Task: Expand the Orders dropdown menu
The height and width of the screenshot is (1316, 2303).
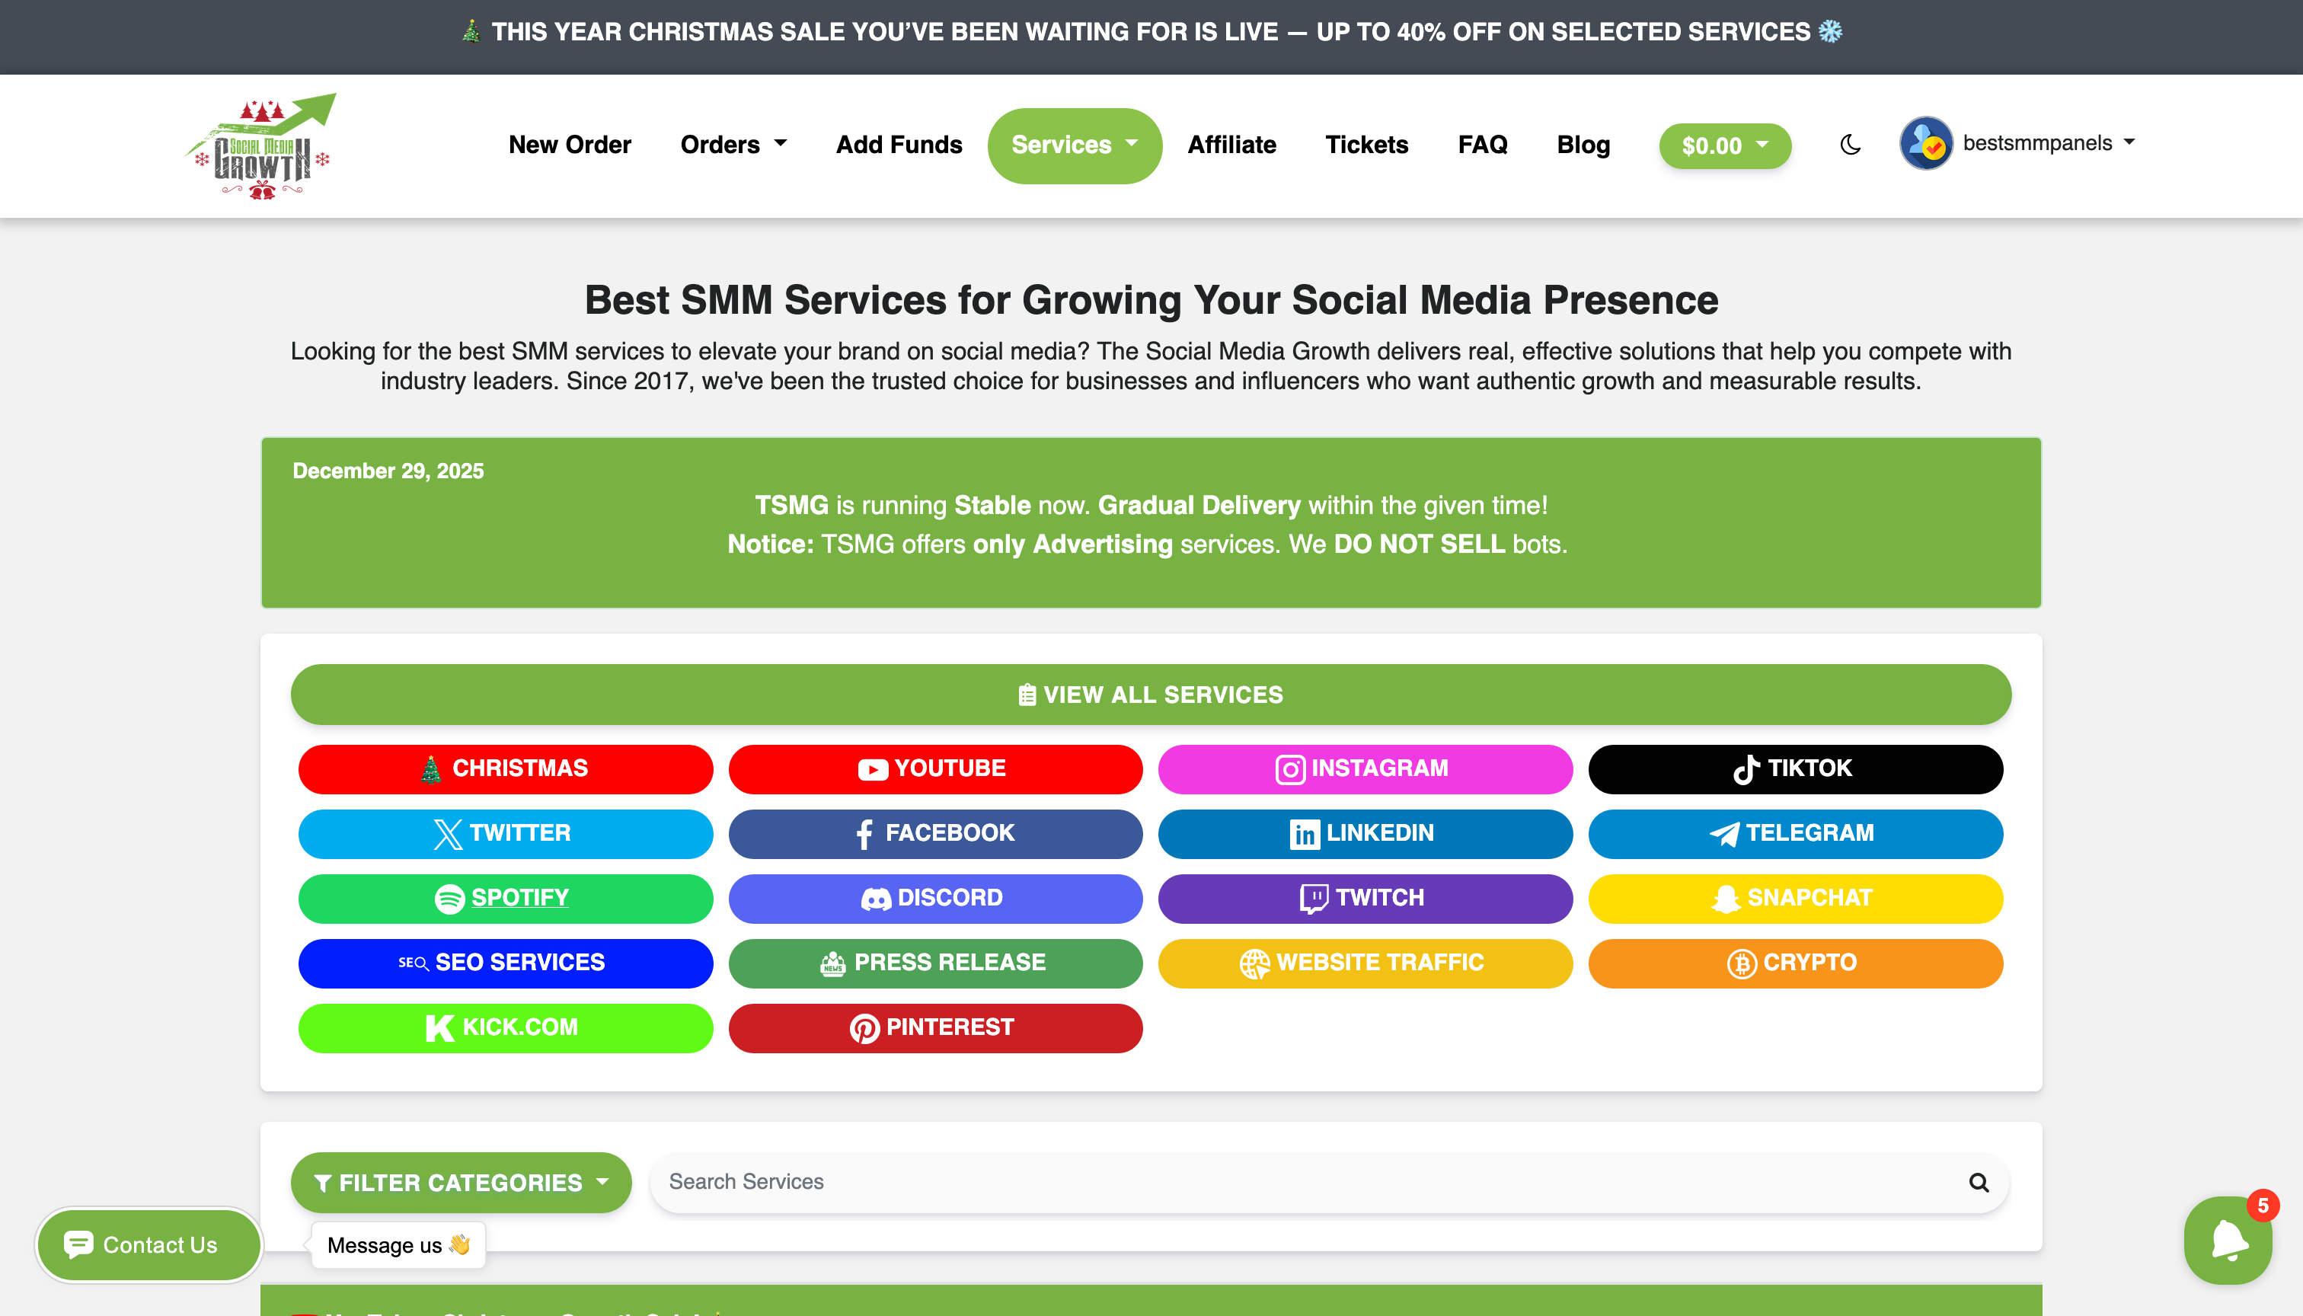Action: pos(733,145)
